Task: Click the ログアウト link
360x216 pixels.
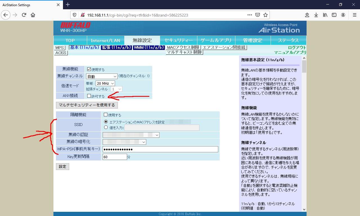Action: [297, 47]
